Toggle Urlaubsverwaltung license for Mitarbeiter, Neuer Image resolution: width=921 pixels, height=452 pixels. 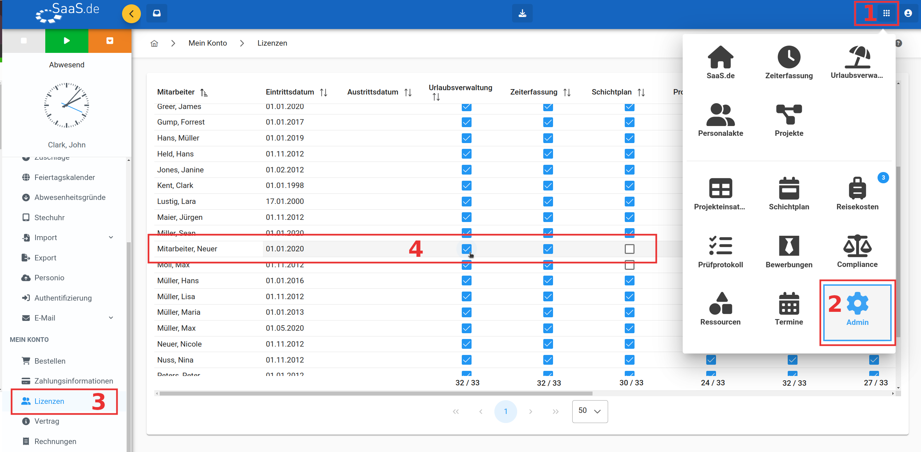(x=466, y=249)
